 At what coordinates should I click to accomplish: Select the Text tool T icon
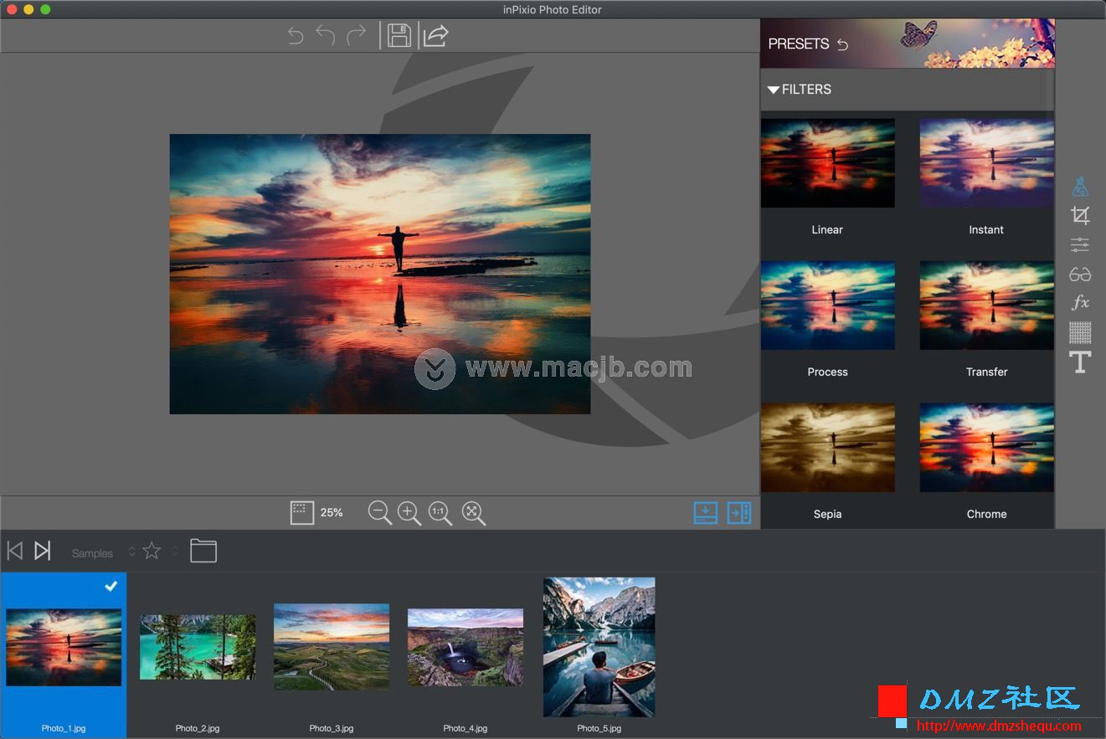[x=1080, y=362]
